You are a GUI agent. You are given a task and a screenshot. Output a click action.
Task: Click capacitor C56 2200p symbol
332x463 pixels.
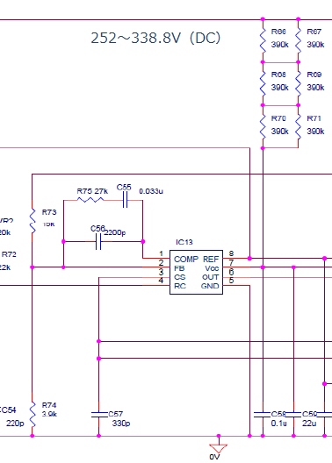pyautogui.click(x=98, y=241)
